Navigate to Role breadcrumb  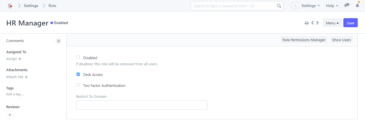click(52, 6)
